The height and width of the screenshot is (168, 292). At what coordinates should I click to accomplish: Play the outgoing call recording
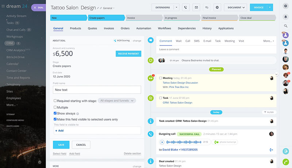162,142
